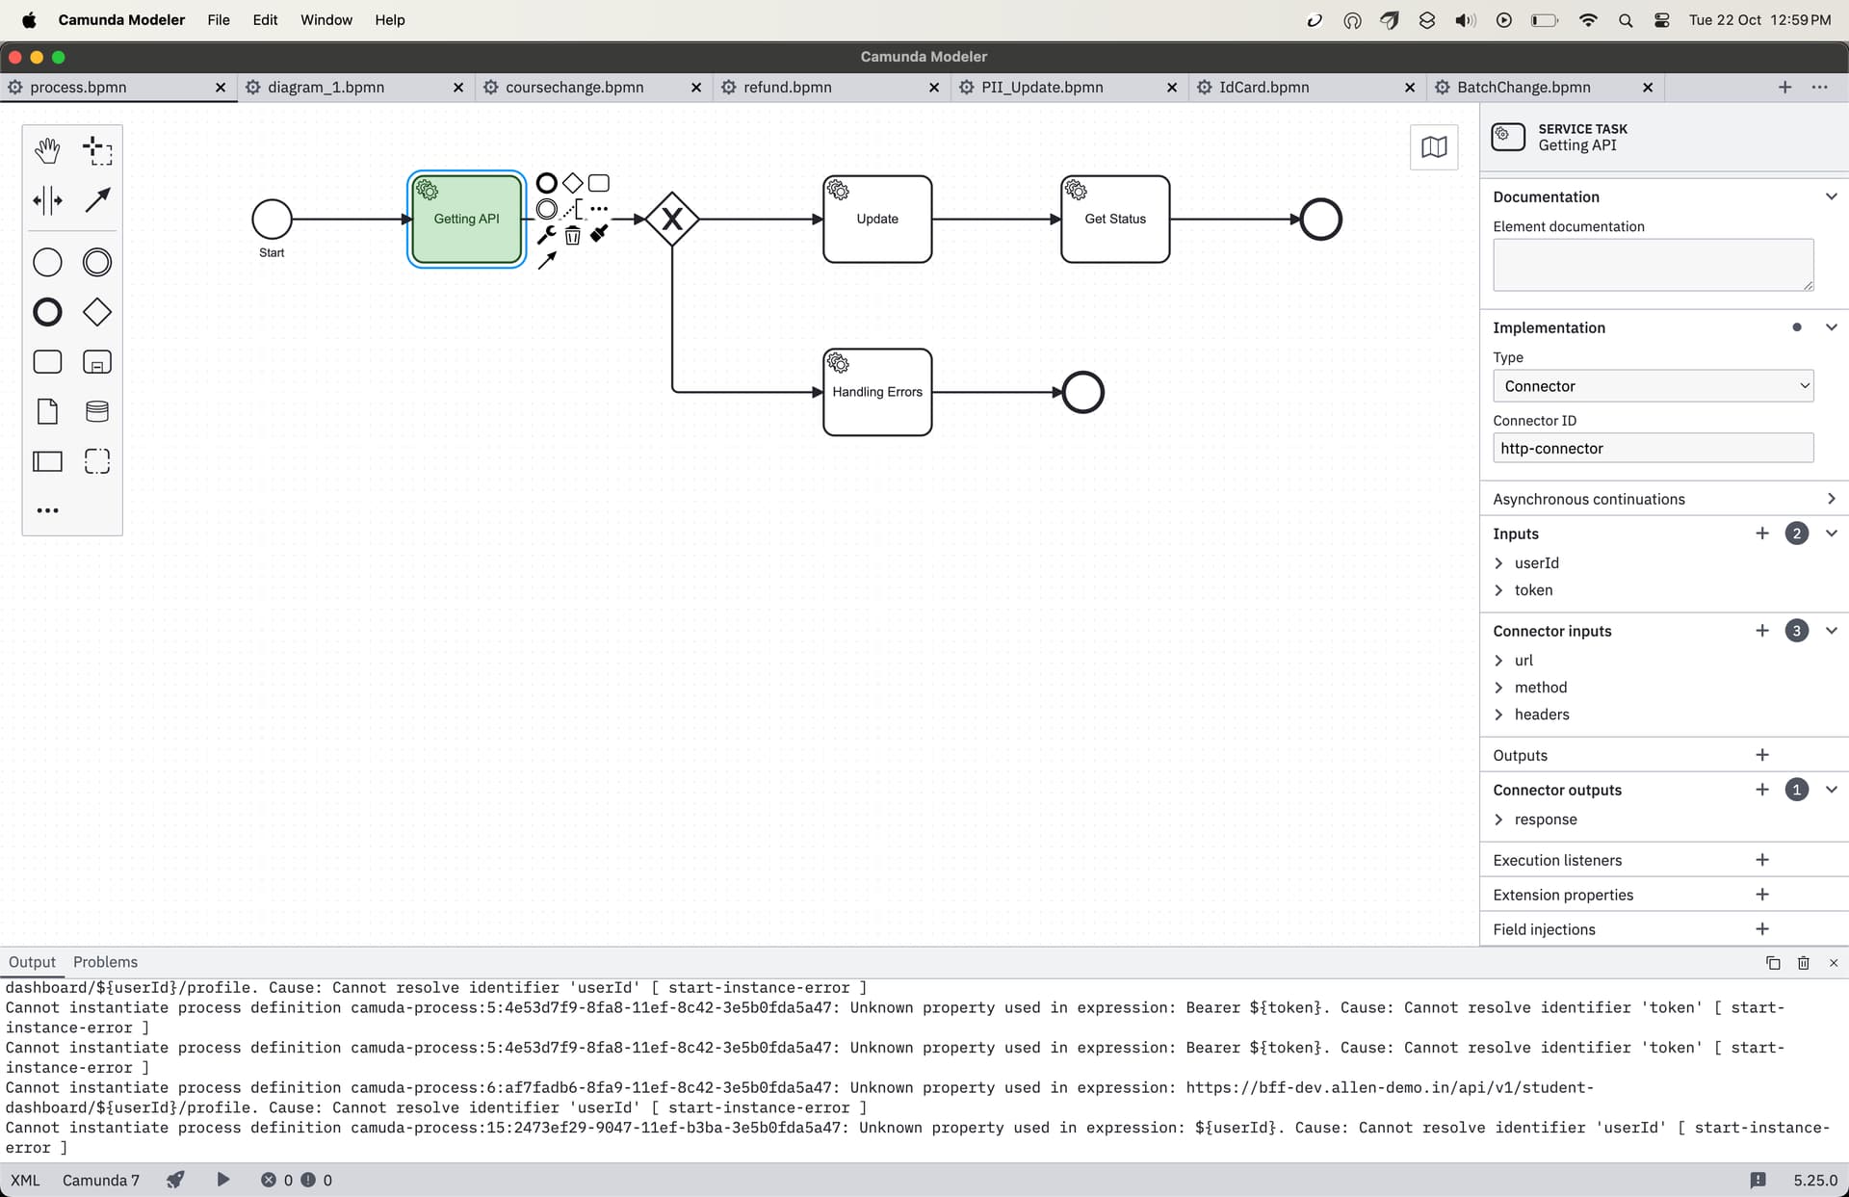Expand the token input entry
Screen dimensions: 1849x1197
1498,590
